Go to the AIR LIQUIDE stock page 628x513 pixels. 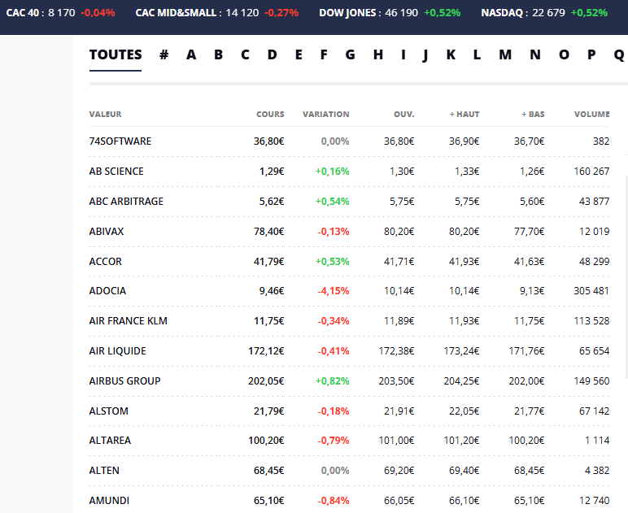[x=118, y=351]
